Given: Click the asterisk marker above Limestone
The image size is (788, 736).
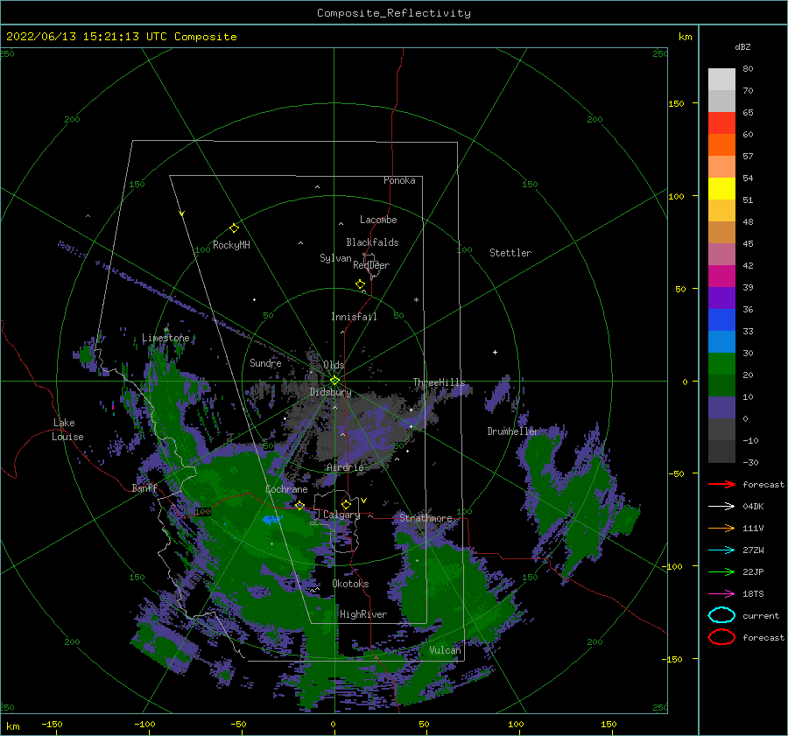Looking at the screenshot, I should pyautogui.click(x=165, y=330).
